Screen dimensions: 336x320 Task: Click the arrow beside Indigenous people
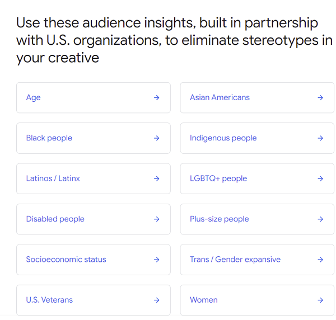(320, 138)
